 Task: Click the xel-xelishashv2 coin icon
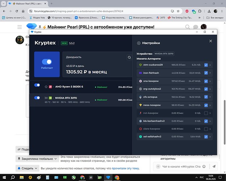(x=140, y=136)
